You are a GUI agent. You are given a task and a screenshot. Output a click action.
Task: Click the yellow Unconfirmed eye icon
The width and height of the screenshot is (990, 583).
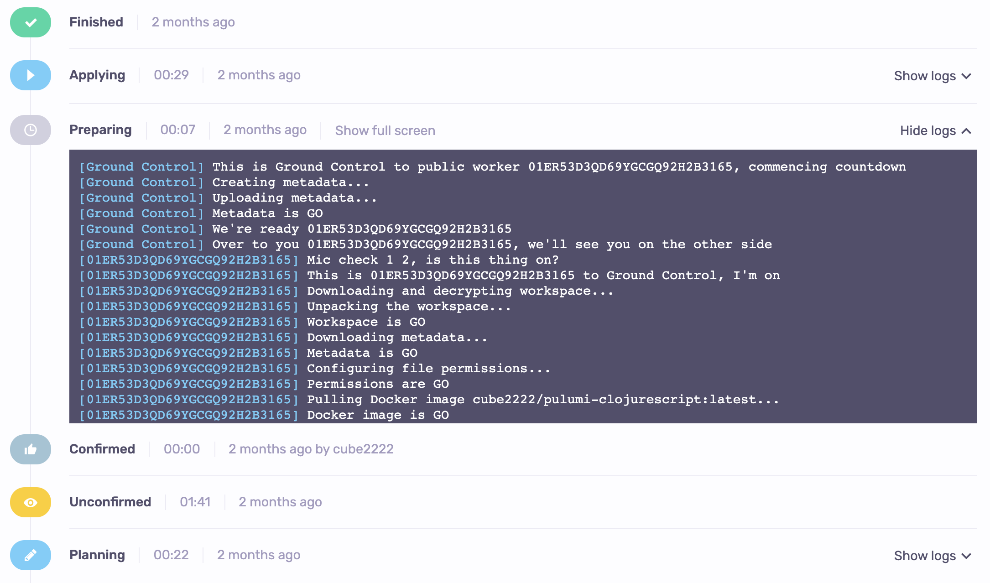[x=30, y=502]
